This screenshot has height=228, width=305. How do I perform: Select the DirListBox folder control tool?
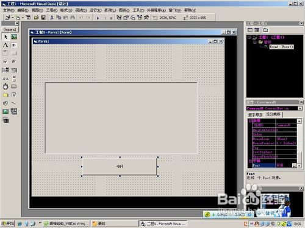(x=5, y=95)
